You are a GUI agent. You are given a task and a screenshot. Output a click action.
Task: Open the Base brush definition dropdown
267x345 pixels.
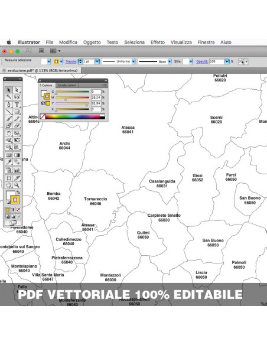170,61
